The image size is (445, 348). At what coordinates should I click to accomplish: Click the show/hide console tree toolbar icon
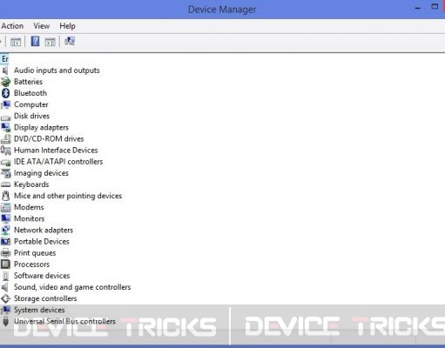[x=16, y=42]
